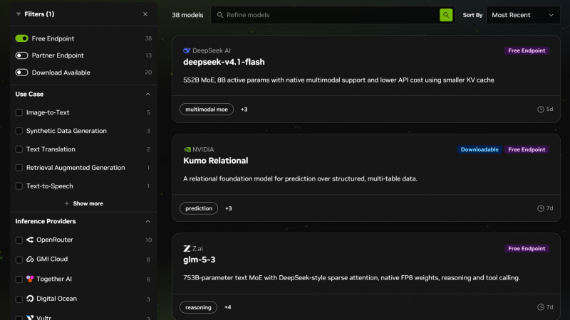
Task: Click clock icon on deepseek-v4.1-flash card
Action: 541,110
